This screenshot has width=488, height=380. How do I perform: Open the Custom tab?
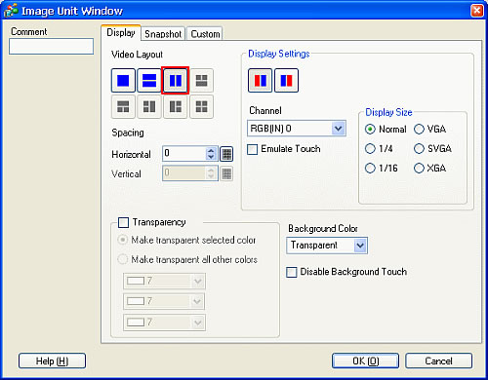pos(205,34)
